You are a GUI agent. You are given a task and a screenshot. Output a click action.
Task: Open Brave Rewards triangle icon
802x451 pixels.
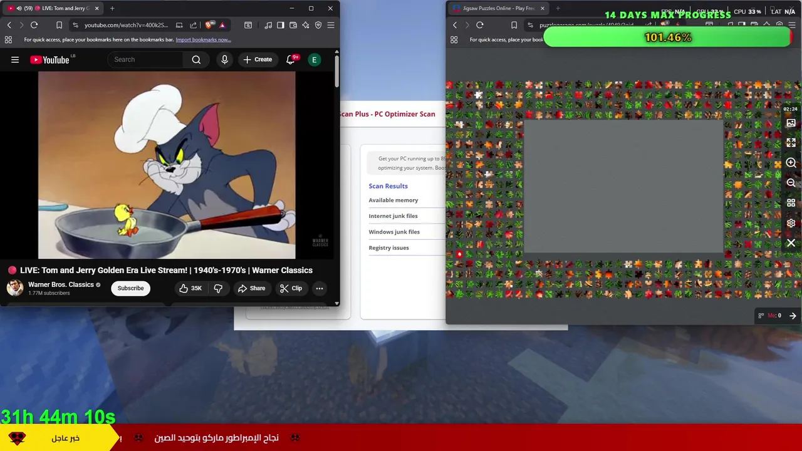pos(222,25)
